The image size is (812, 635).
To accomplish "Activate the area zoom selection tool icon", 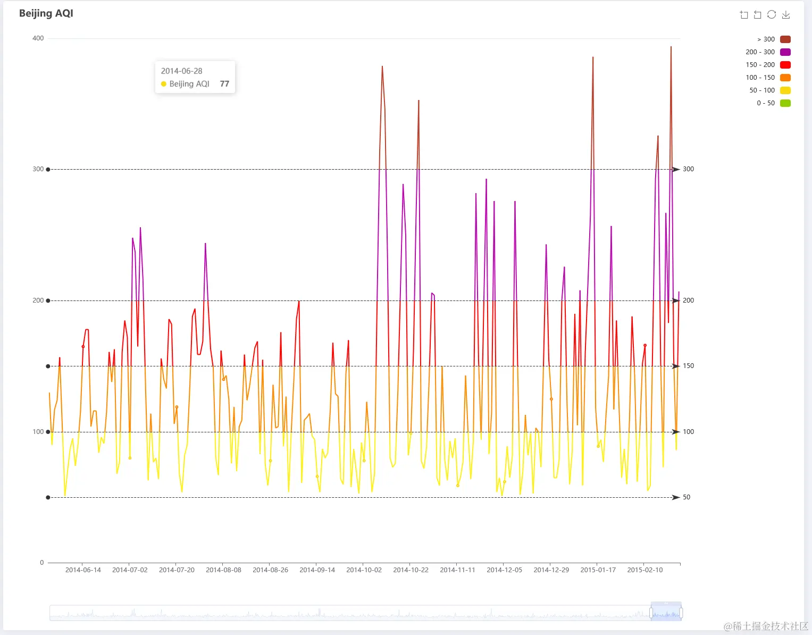I will click(744, 15).
